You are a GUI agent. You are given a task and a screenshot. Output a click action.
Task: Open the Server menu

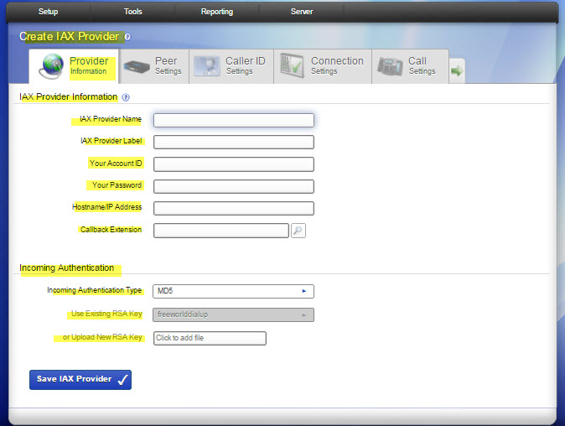click(302, 12)
